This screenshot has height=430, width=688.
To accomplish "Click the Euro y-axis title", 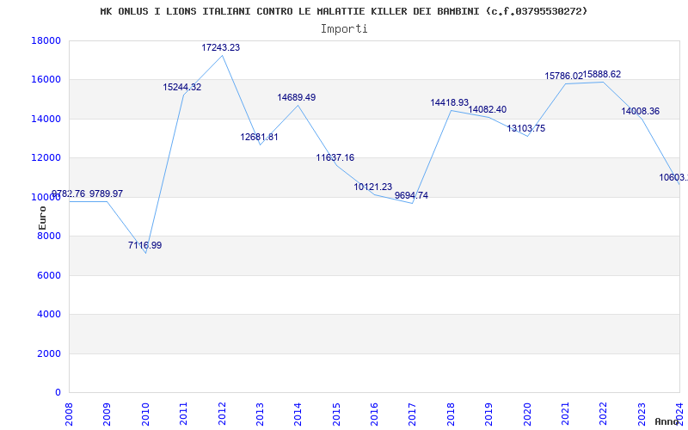I will [42, 218].
